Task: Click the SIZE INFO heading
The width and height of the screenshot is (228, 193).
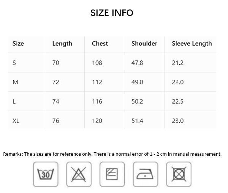Action: point(112,13)
